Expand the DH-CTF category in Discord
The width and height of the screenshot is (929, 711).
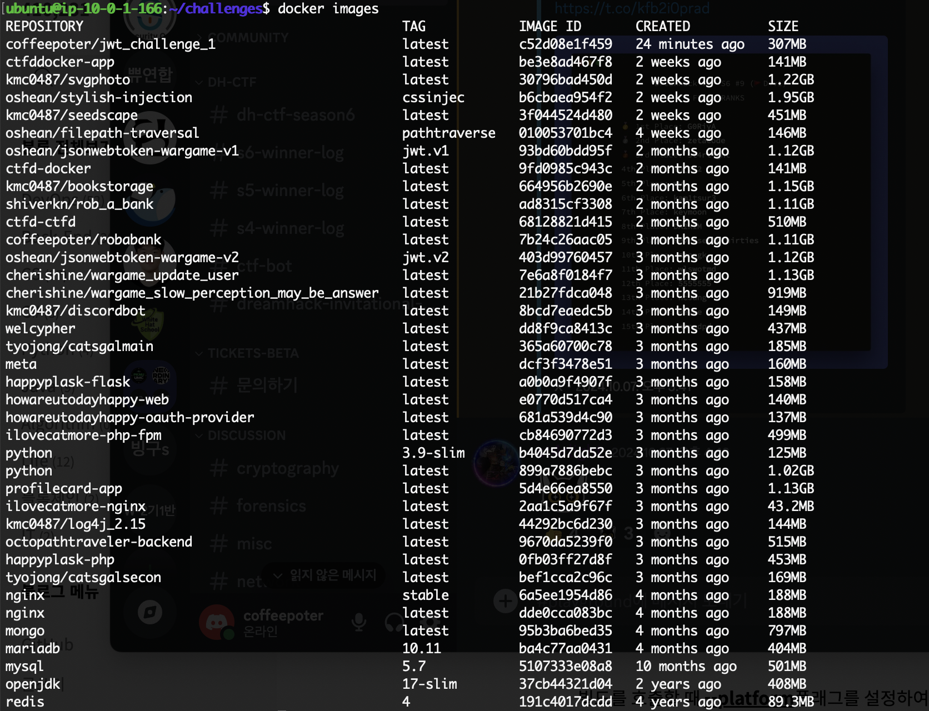[227, 82]
